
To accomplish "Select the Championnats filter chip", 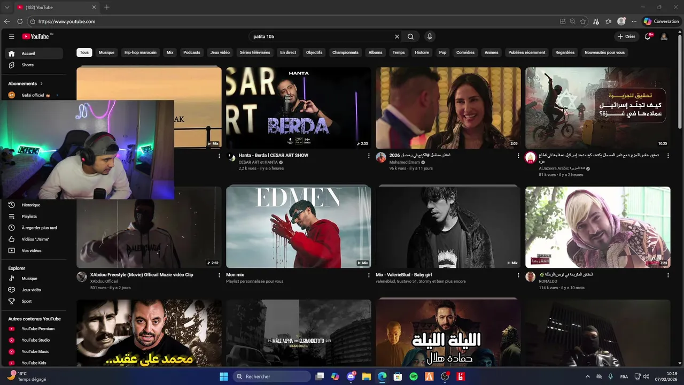I will (345, 52).
